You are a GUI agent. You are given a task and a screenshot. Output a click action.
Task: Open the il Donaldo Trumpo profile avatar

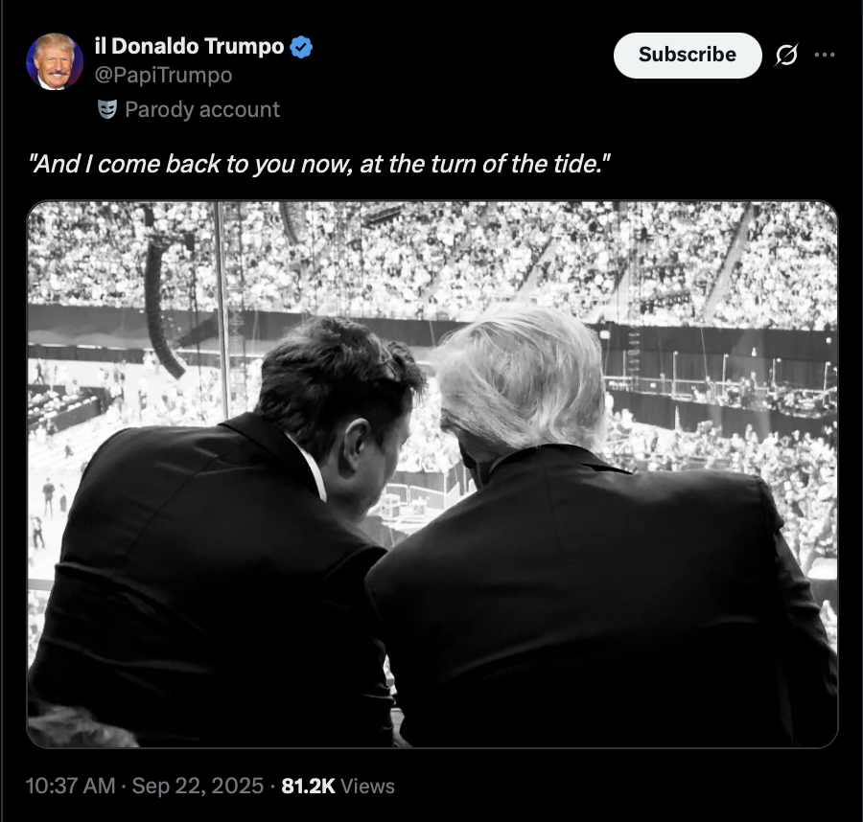point(55,61)
